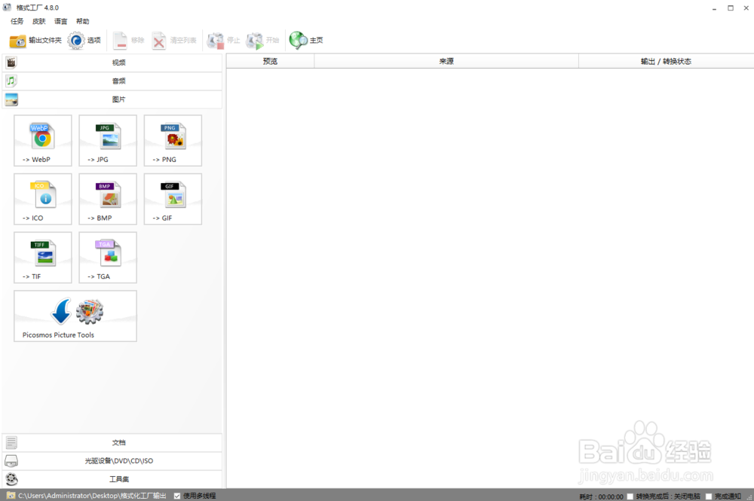Open 选项 options gear

(x=84, y=41)
